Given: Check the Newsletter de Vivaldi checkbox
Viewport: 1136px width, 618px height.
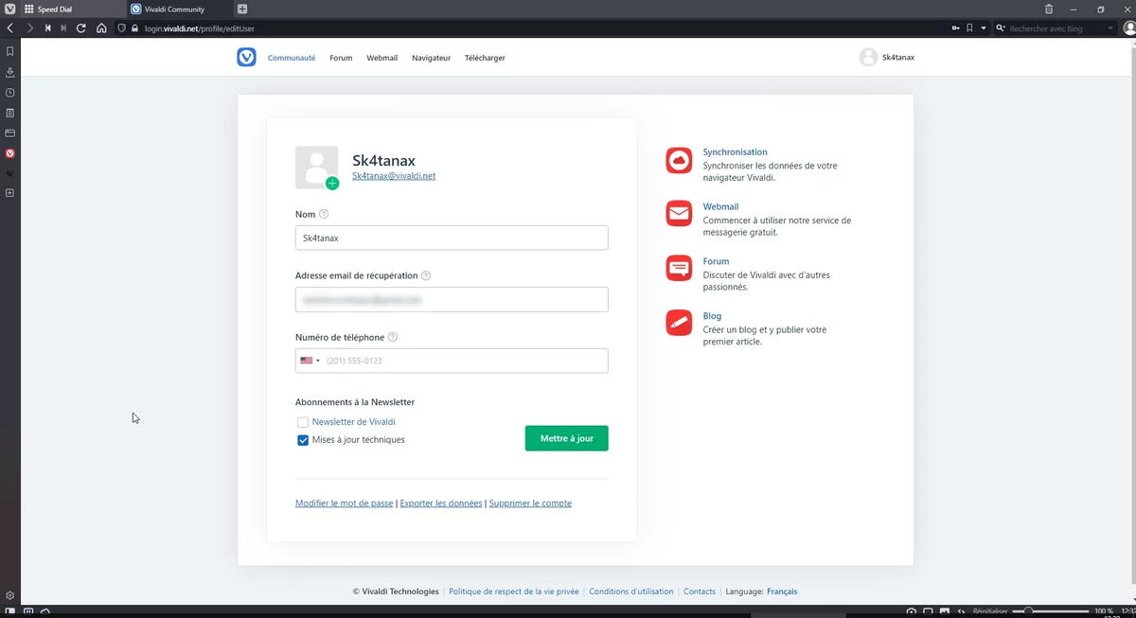Looking at the screenshot, I should (303, 422).
